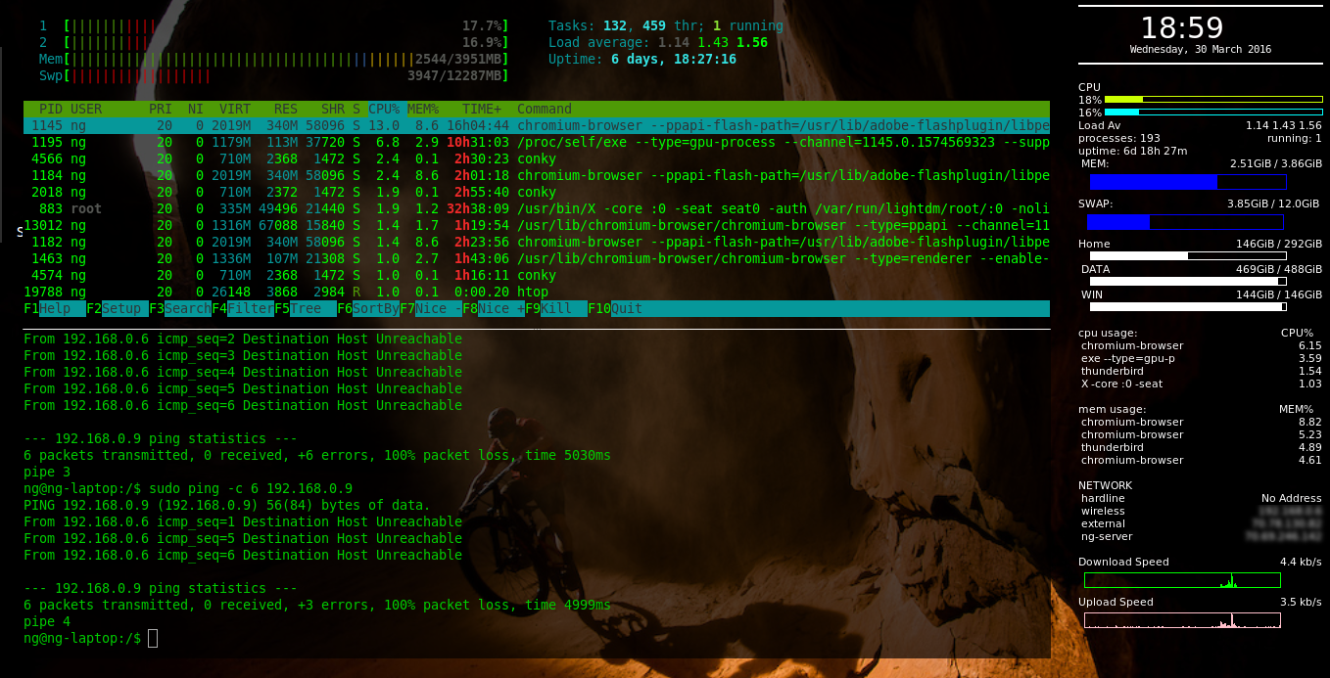Viewport: 1330px width, 678px height.
Task: Sort by CPU% column header
Action: [384, 109]
